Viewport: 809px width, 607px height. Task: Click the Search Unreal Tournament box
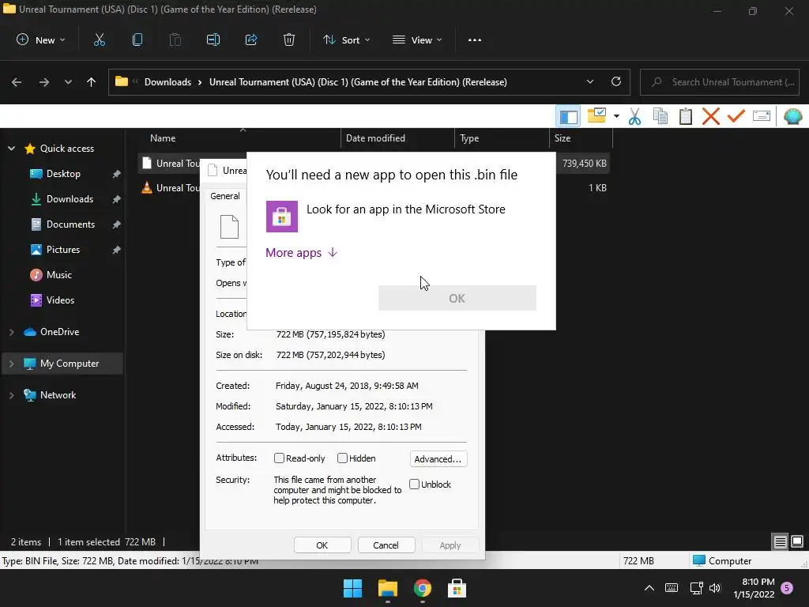719,82
